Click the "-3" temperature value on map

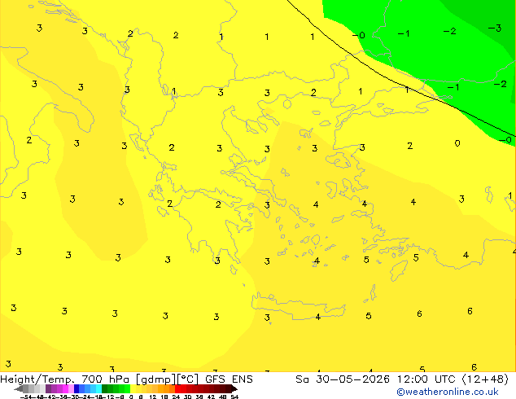[495, 28]
